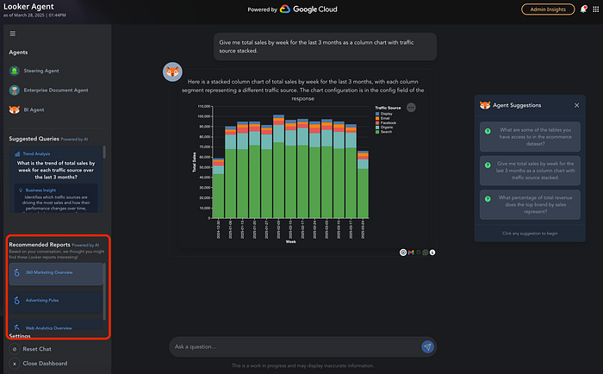
Task: Open the Advertising Pulse report
Action: (56, 302)
